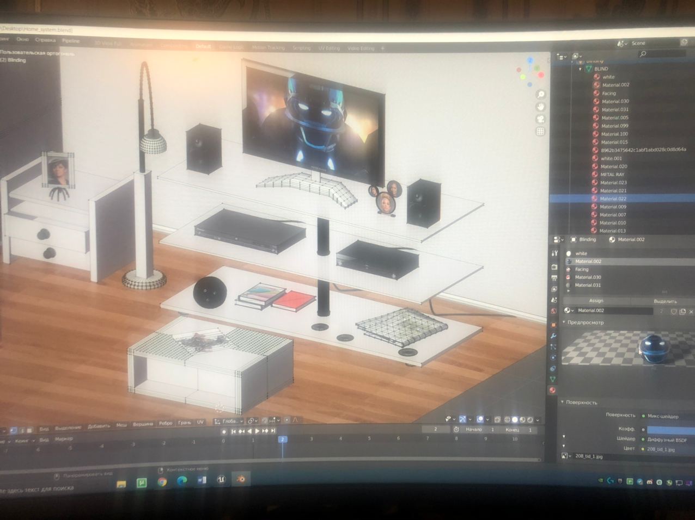Adjust the Коэфф. blue slider

tap(670, 430)
